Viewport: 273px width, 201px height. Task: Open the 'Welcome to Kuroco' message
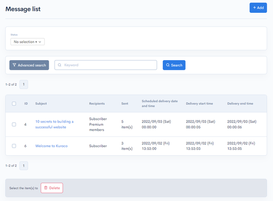pyautogui.click(x=51, y=146)
